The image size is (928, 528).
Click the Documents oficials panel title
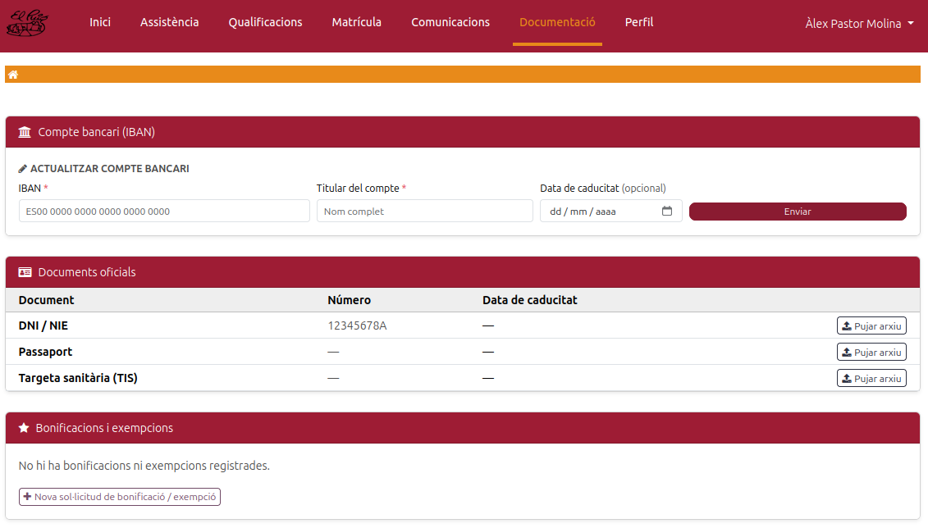click(x=87, y=272)
